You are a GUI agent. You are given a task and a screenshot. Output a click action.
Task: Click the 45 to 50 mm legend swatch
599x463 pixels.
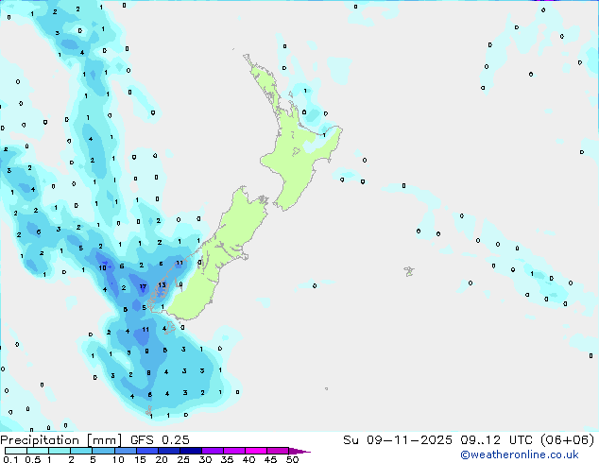278,451
